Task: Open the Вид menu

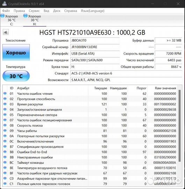Action: click(x=47, y=11)
